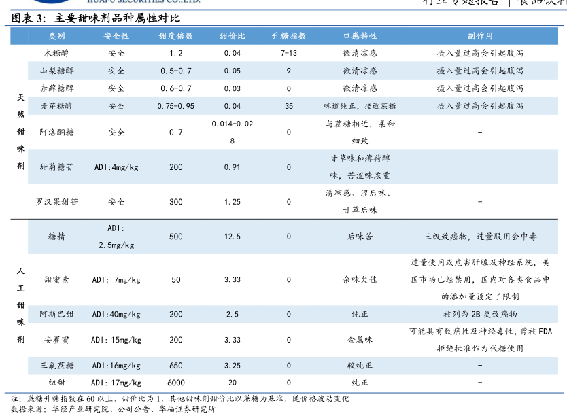Click 纽甜's sweetness value 6000
This screenshot has width=567, height=418.
pyautogui.click(x=176, y=383)
